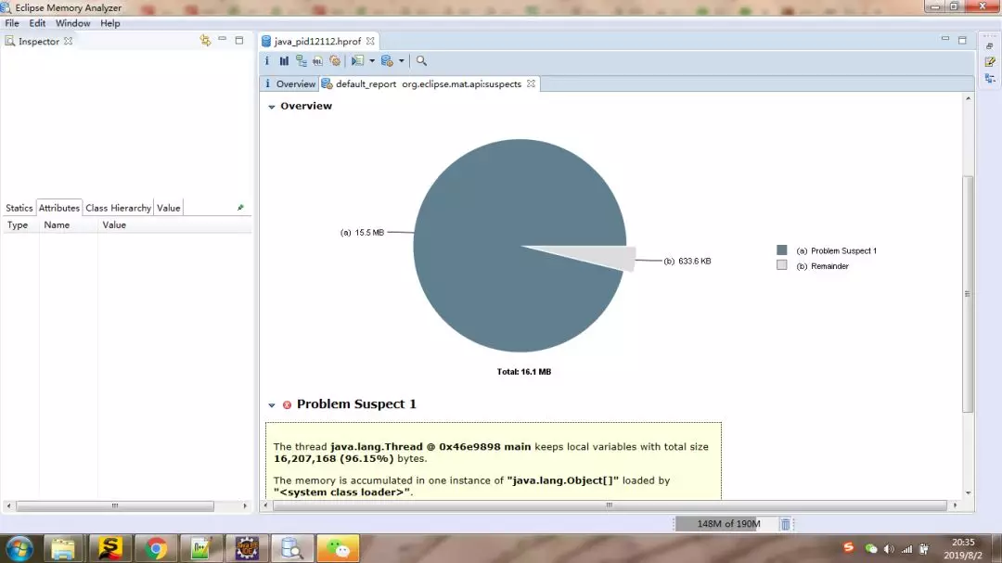
Task: Collapse the Problem Suspect 1 section
Action: (272, 405)
